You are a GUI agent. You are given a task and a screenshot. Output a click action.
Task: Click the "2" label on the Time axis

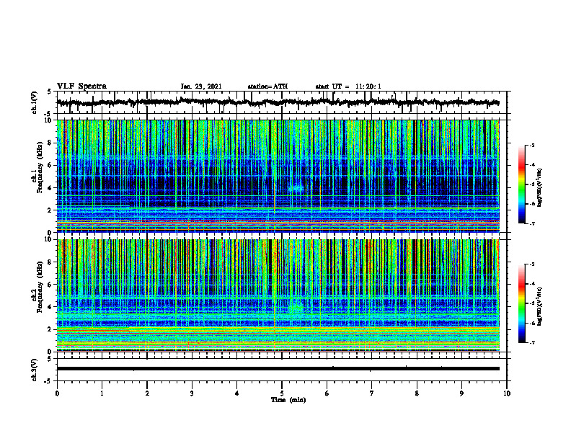[x=147, y=393]
